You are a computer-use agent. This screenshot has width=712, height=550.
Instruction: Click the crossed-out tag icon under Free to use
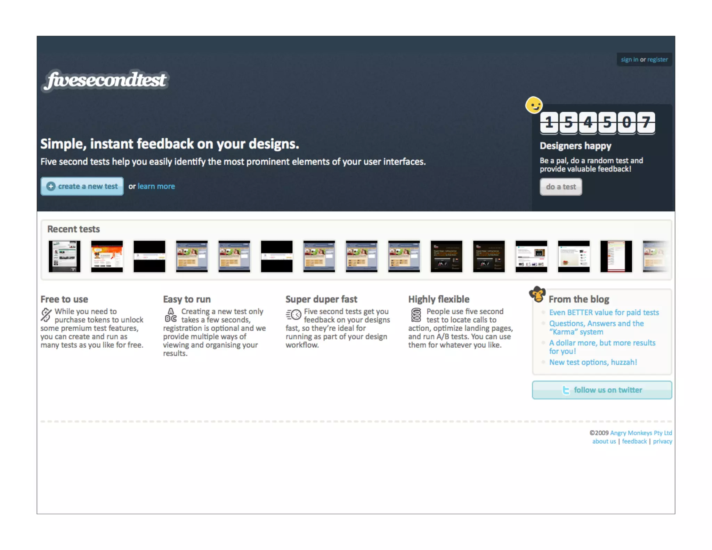[x=46, y=315]
